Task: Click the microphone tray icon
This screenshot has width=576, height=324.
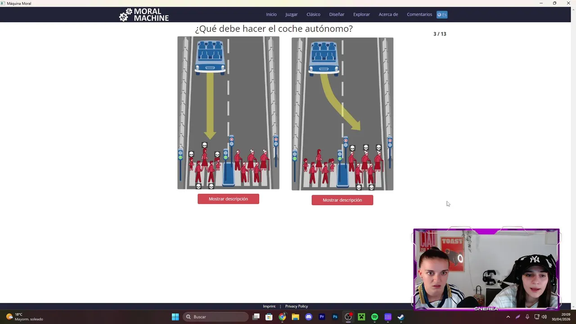Action: 527,317
